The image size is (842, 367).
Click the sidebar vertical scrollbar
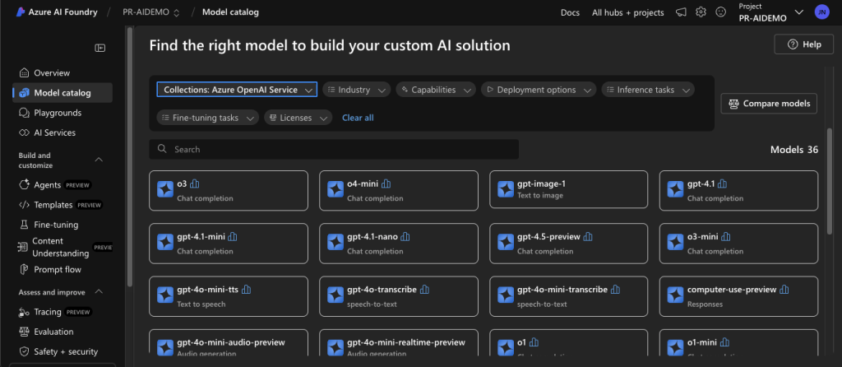pyautogui.click(x=129, y=156)
